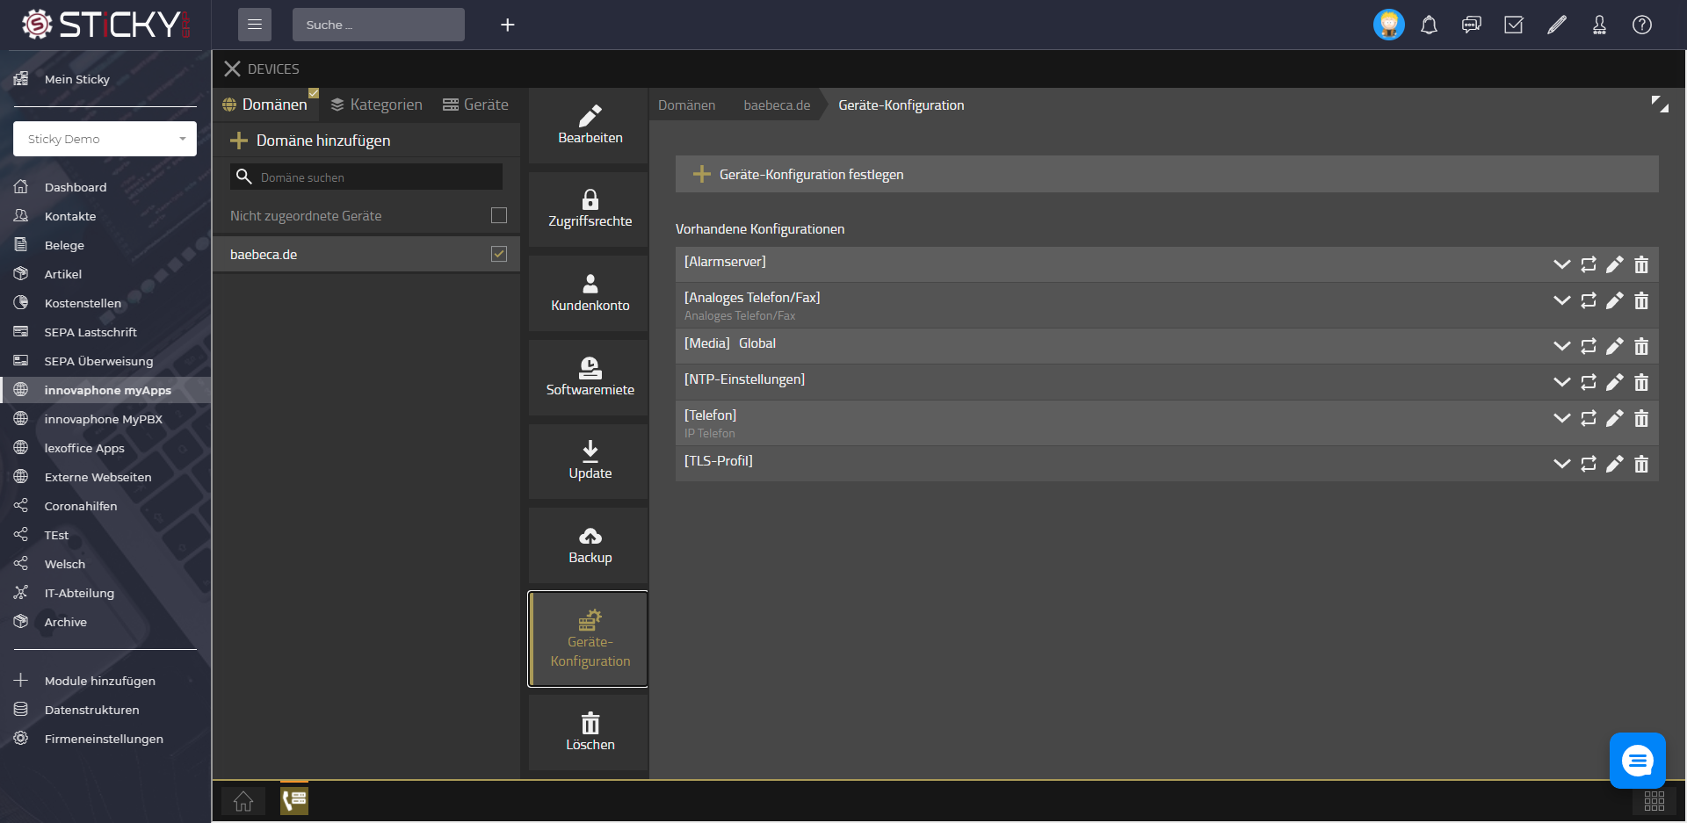Edit the TLS-Profil configuration
Viewport: 1687px width, 823px height.
pyautogui.click(x=1615, y=464)
